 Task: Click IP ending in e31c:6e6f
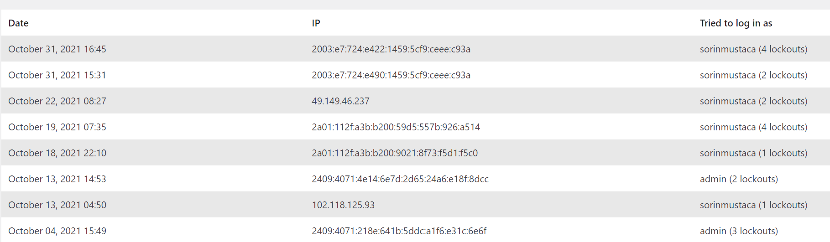(399, 231)
